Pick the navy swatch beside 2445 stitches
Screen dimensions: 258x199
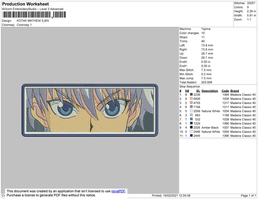coord(191,136)
